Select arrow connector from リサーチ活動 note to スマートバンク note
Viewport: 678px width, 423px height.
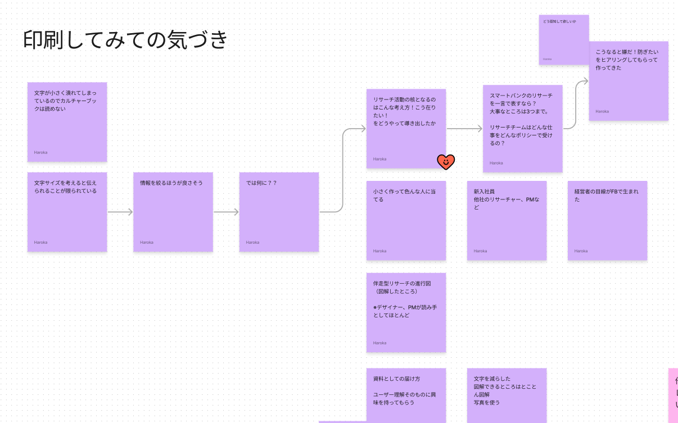[464, 129]
